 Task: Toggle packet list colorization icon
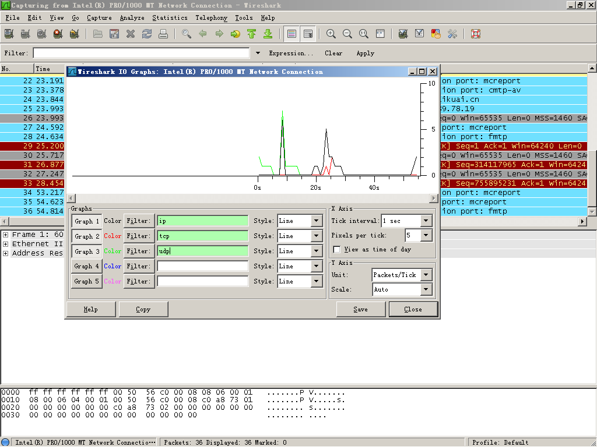292,34
